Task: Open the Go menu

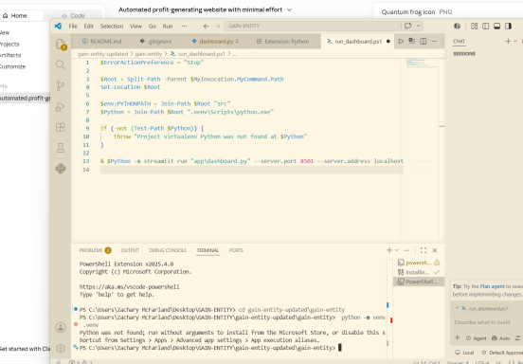Action: [153, 26]
